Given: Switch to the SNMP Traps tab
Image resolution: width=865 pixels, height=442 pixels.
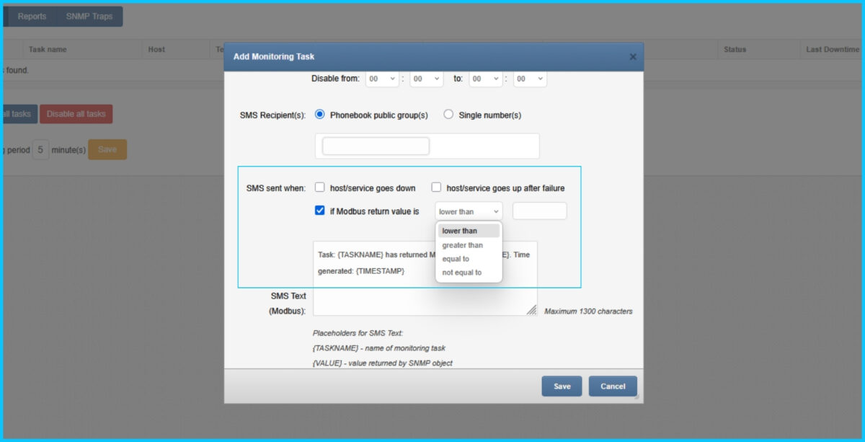Looking at the screenshot, I should [x=89, y=17].
